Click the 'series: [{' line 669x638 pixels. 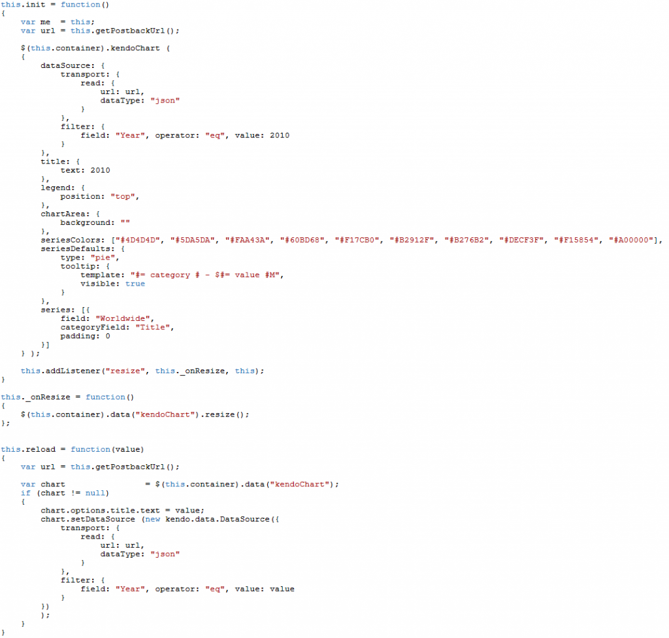coord(65,310)
